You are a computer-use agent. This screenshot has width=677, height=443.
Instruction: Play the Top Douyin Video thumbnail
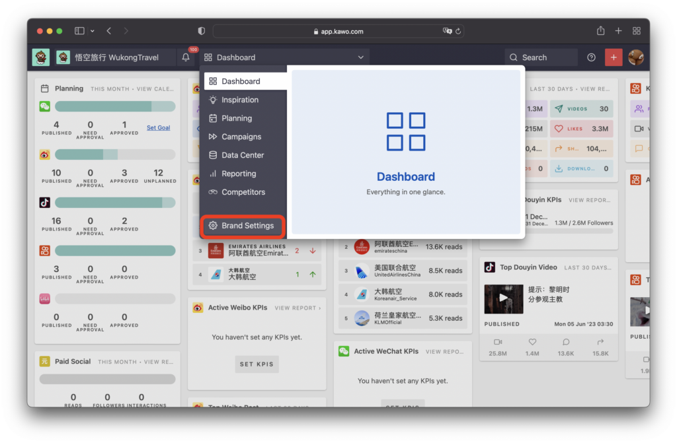point(503,299)
